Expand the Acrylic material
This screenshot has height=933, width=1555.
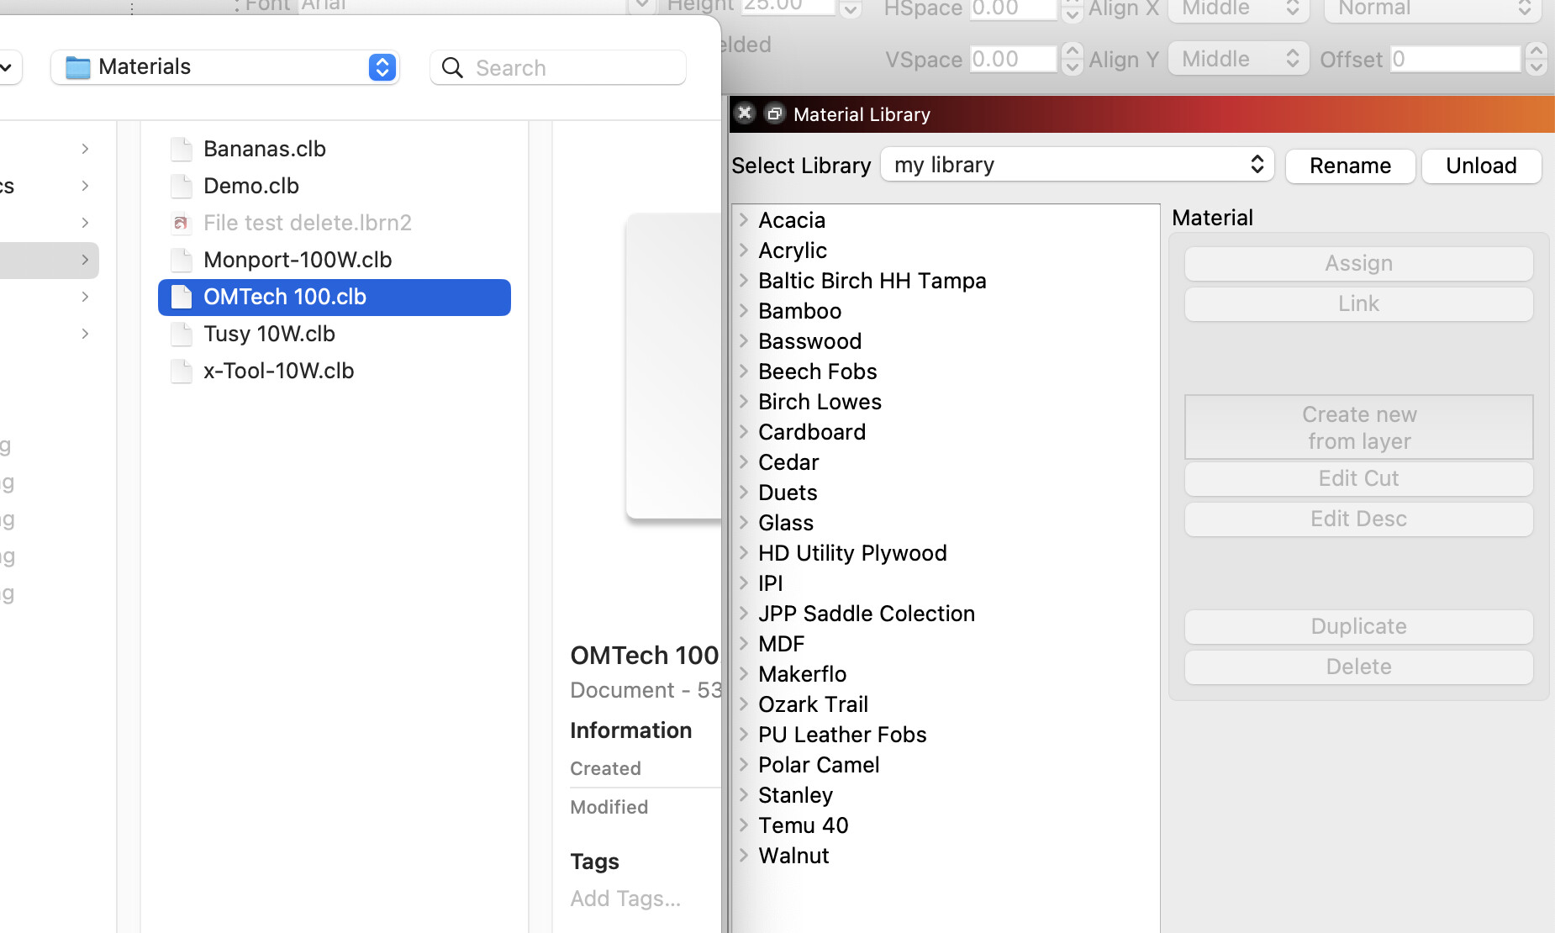[744, 250]
